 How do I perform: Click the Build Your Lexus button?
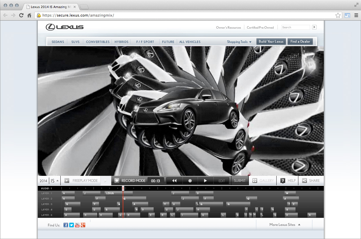click(x=271, y=41)
